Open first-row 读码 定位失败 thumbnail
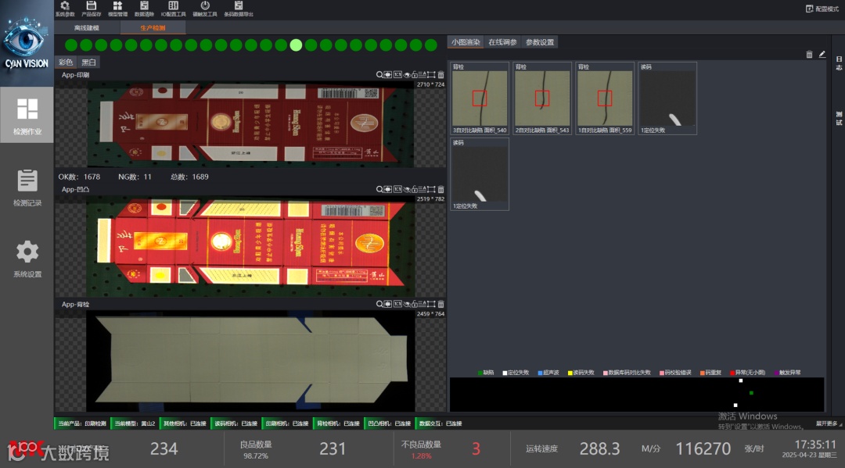 tap(667, 98)
